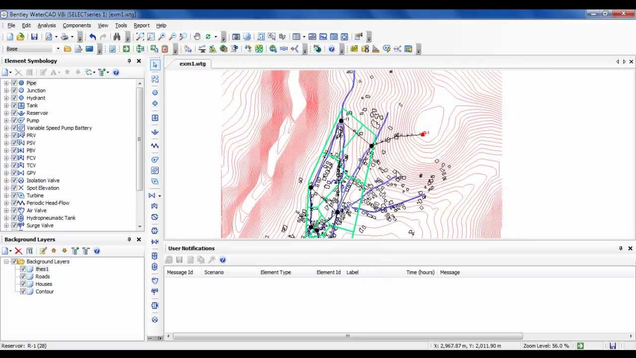Save the current project
Image resolution: width=636 pixels, height=358 pixels.
coord(34,37)
